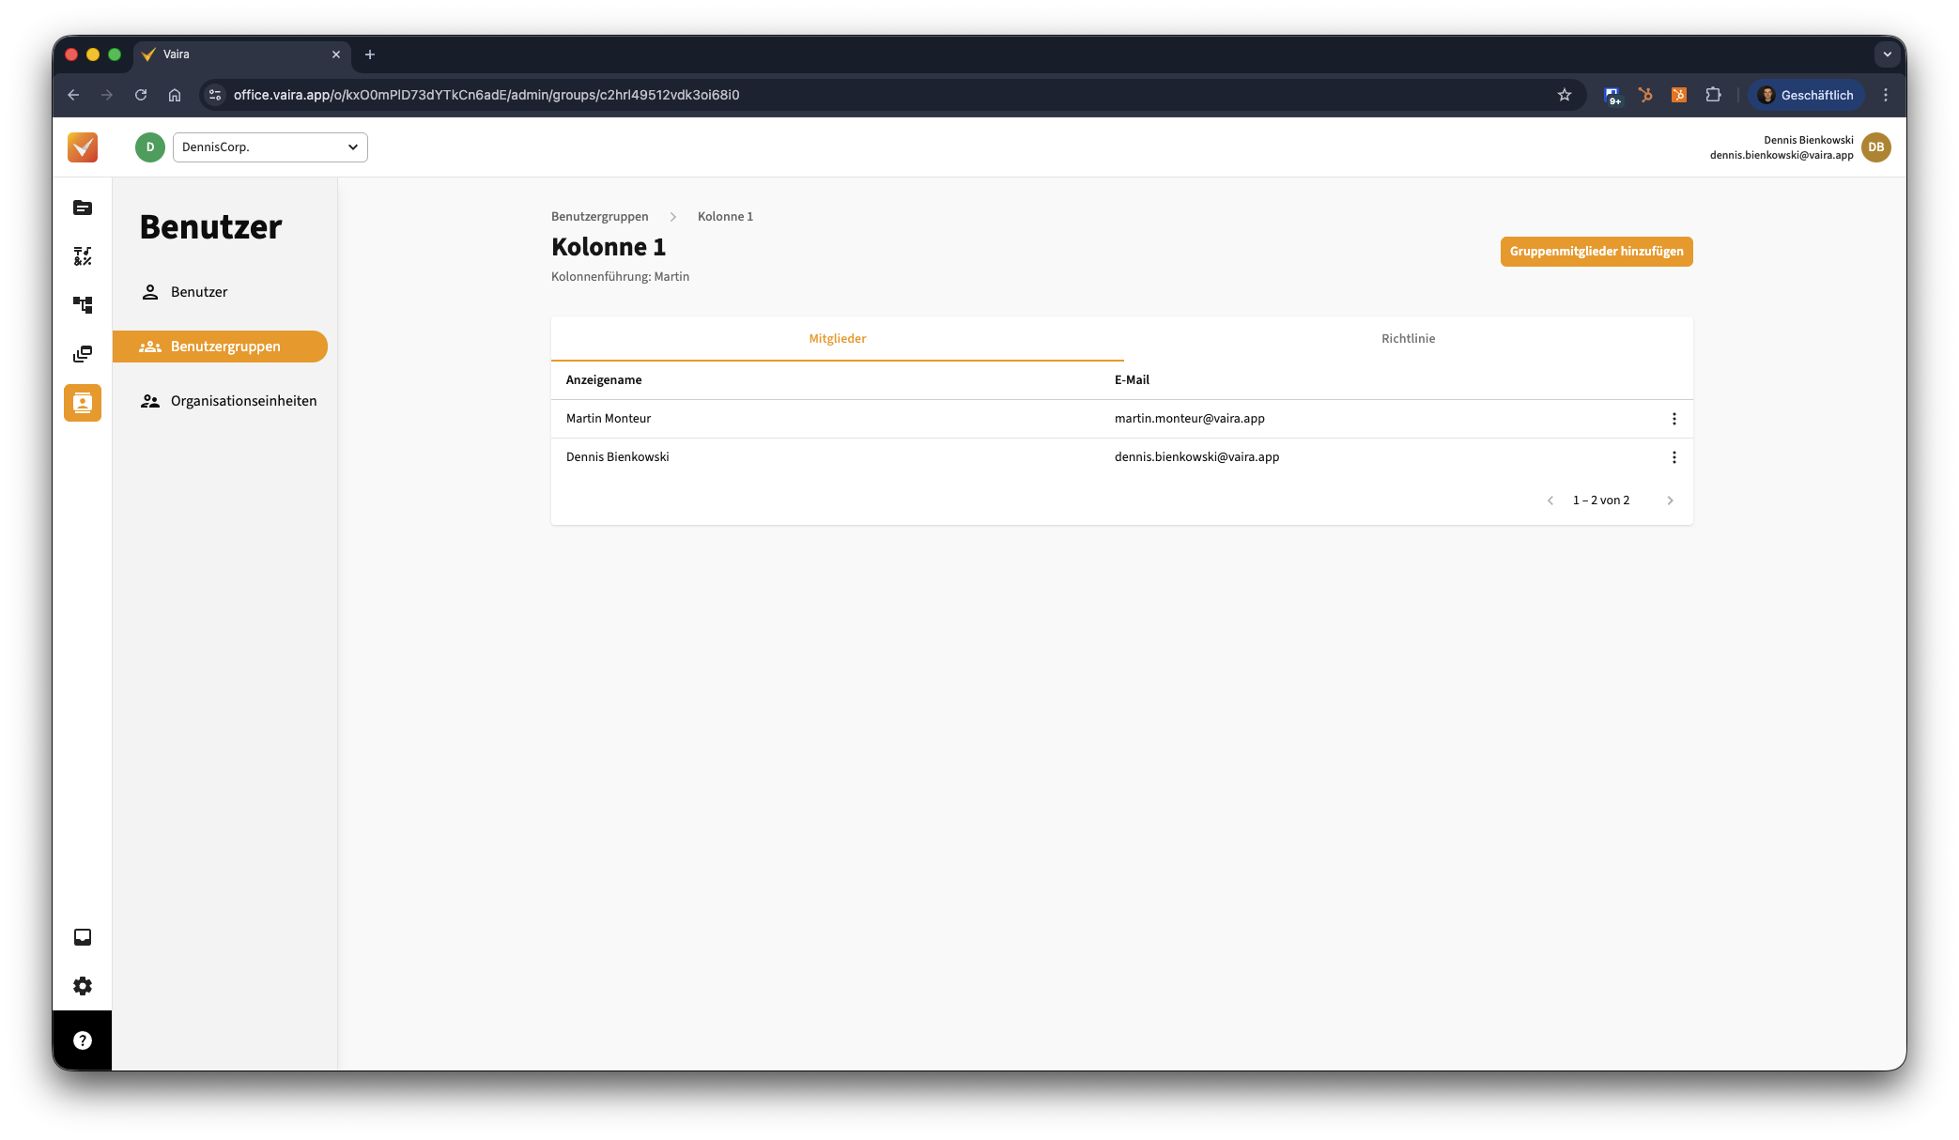Screen dimensions: 1959x1140
Task: Click the DB user avatar
Action: (x=1875, y=147)
